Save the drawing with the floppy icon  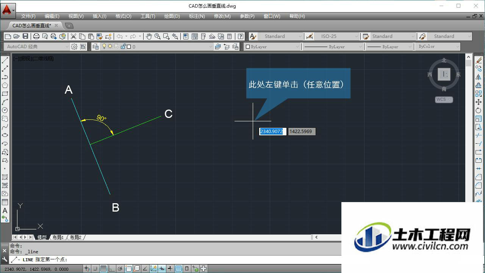[x=25, y=36]
